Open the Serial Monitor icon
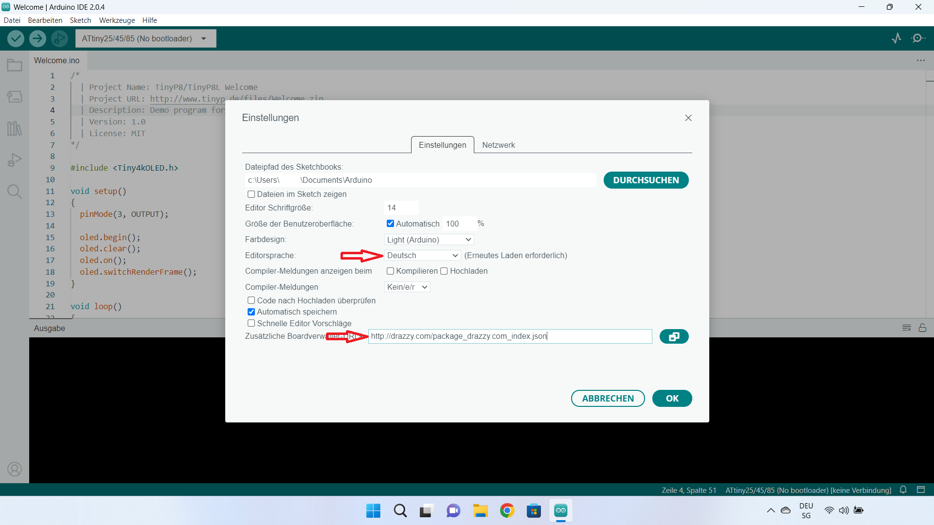The width and height of the screenshot is (934, 525). [918, 38]
